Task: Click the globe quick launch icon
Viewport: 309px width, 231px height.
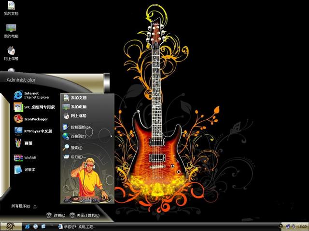Action: point(35,227)
